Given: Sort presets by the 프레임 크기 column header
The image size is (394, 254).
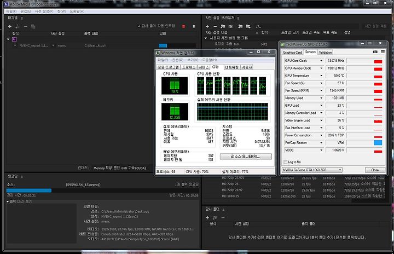Looking at the screenshot, I should pyautogui.click(x=289, y=32).
